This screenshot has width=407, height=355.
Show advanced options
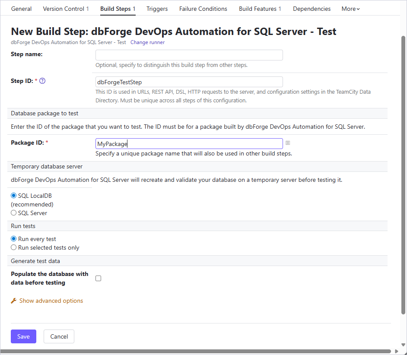coord(51,301)
